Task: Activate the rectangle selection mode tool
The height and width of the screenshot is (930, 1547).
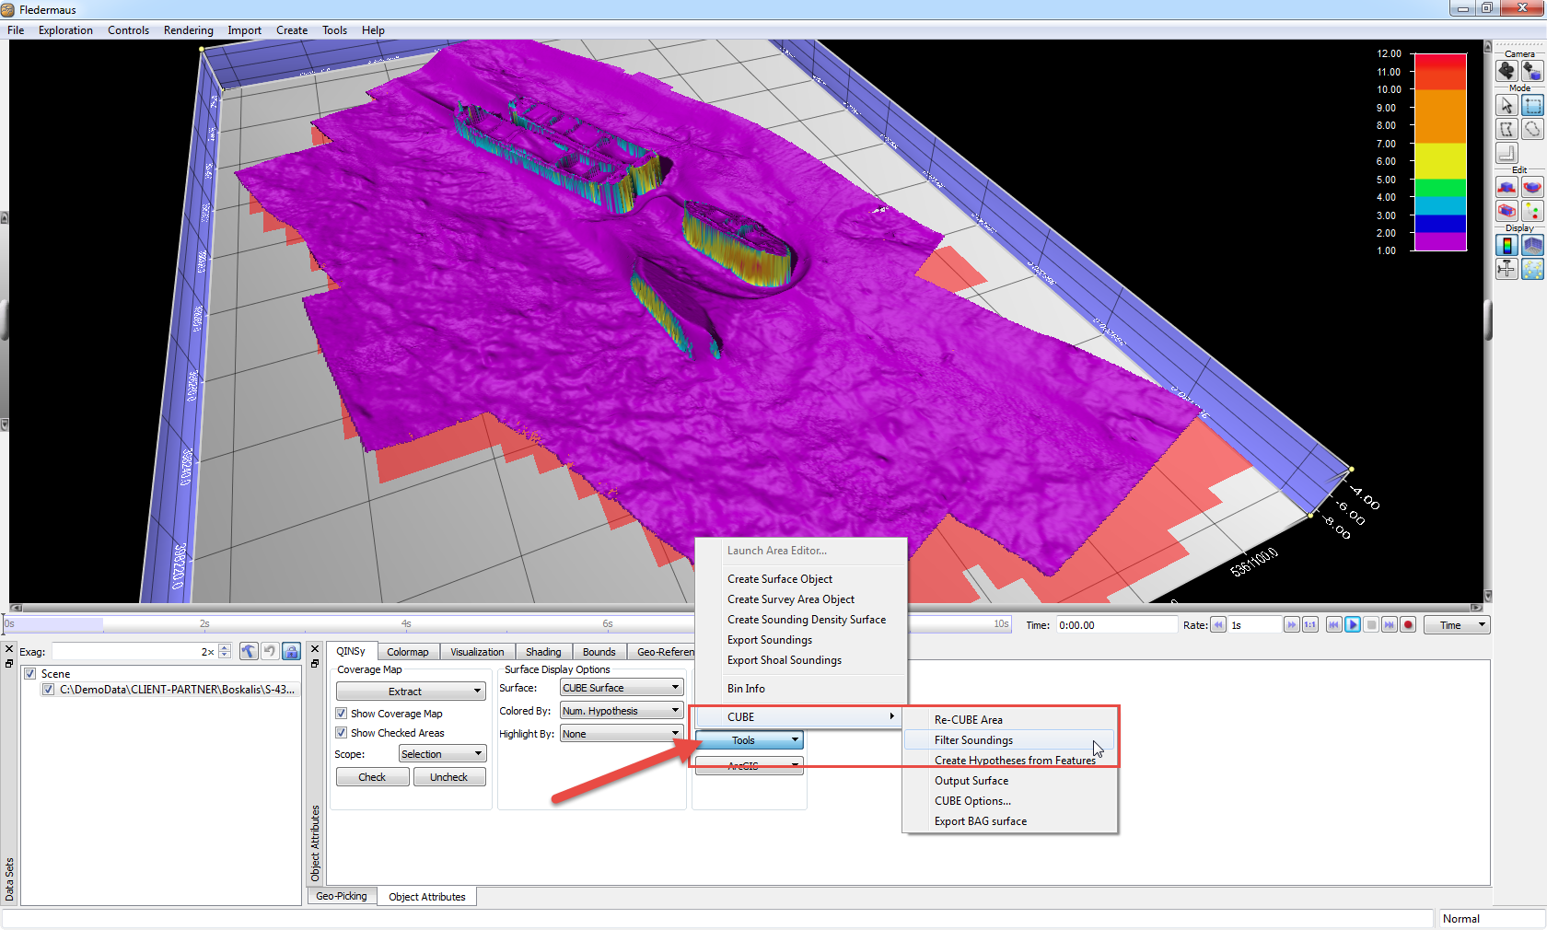Action: tap(1532, 106)
